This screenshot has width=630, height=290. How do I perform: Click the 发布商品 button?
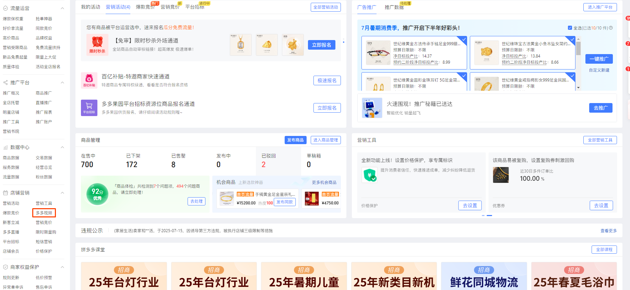click(x=295, y=140)
